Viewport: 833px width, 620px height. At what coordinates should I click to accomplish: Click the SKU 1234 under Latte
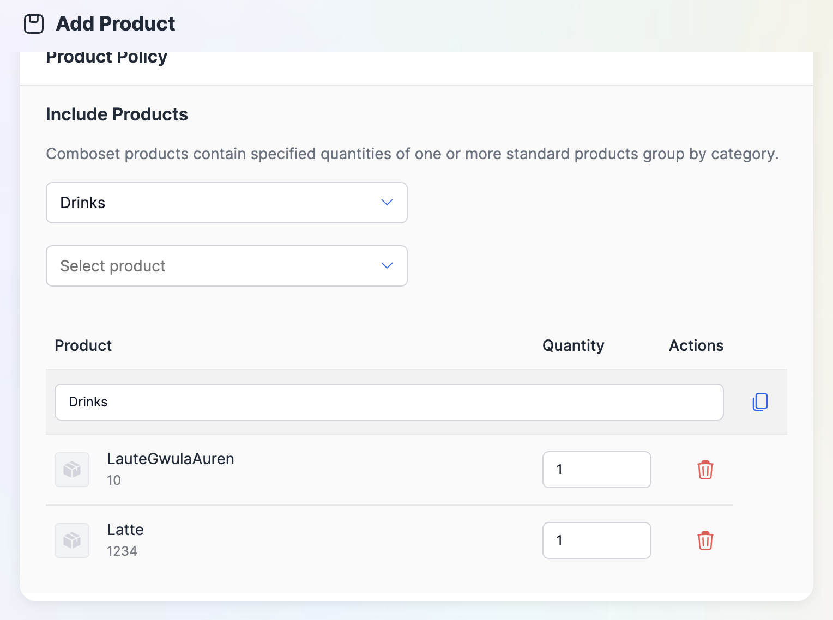click(122, 551)
